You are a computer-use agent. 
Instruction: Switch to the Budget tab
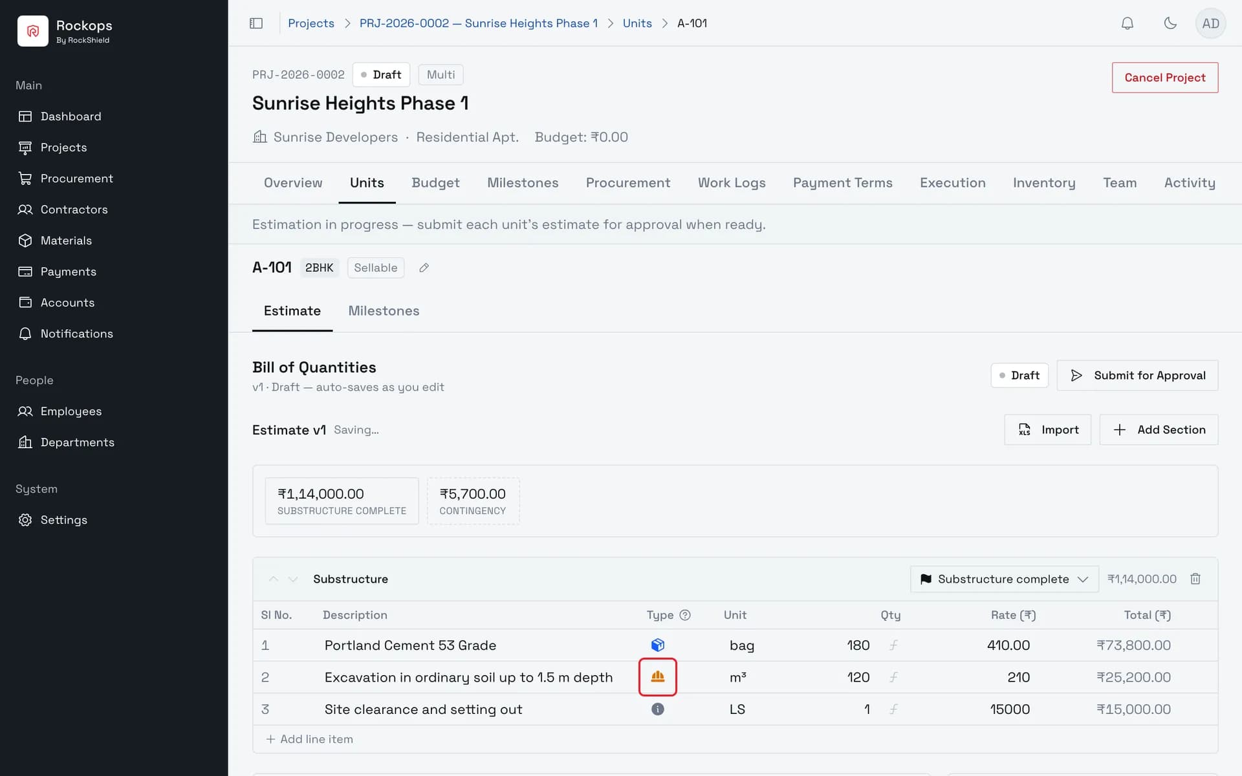pyautogui.click(x=435, y=183)
